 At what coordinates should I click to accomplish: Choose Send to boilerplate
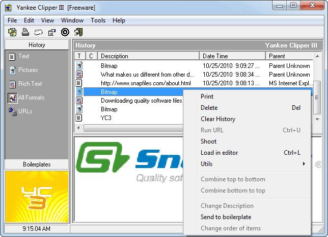click(247, 217)
